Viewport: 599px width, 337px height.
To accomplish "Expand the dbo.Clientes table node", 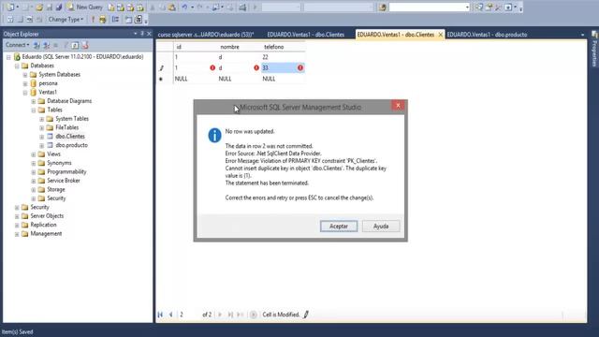I will 42,137.
